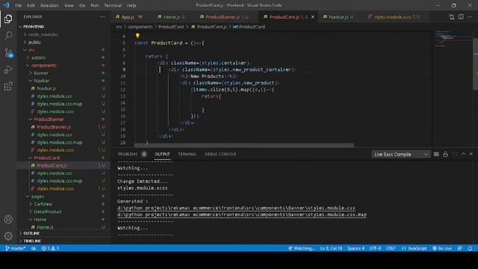The height and width of the screenshot is (269, 478).
Task: Click the lightbulb code action icon
Action: pyautogui.click(x=137, y=36)
